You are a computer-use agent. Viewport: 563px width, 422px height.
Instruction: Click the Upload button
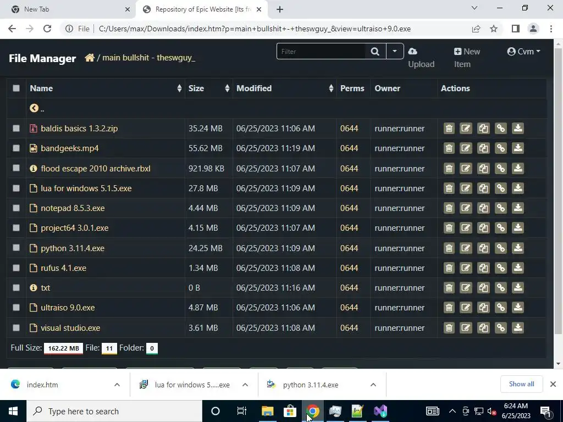[x=421, y=58]
